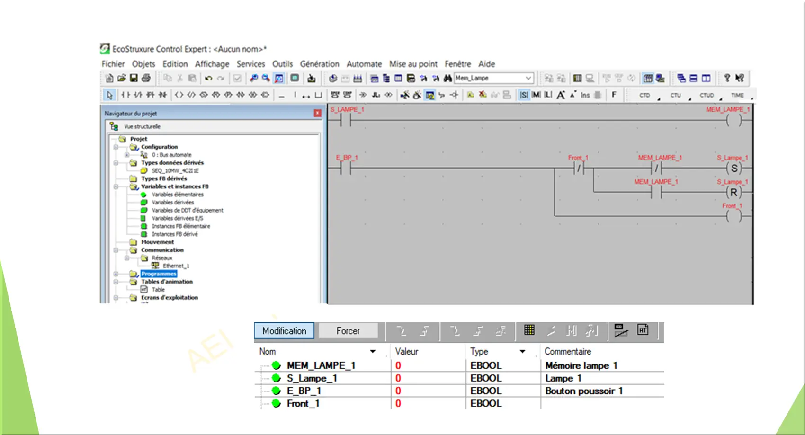Toggle the |L| display mode button

coord(548,95)
